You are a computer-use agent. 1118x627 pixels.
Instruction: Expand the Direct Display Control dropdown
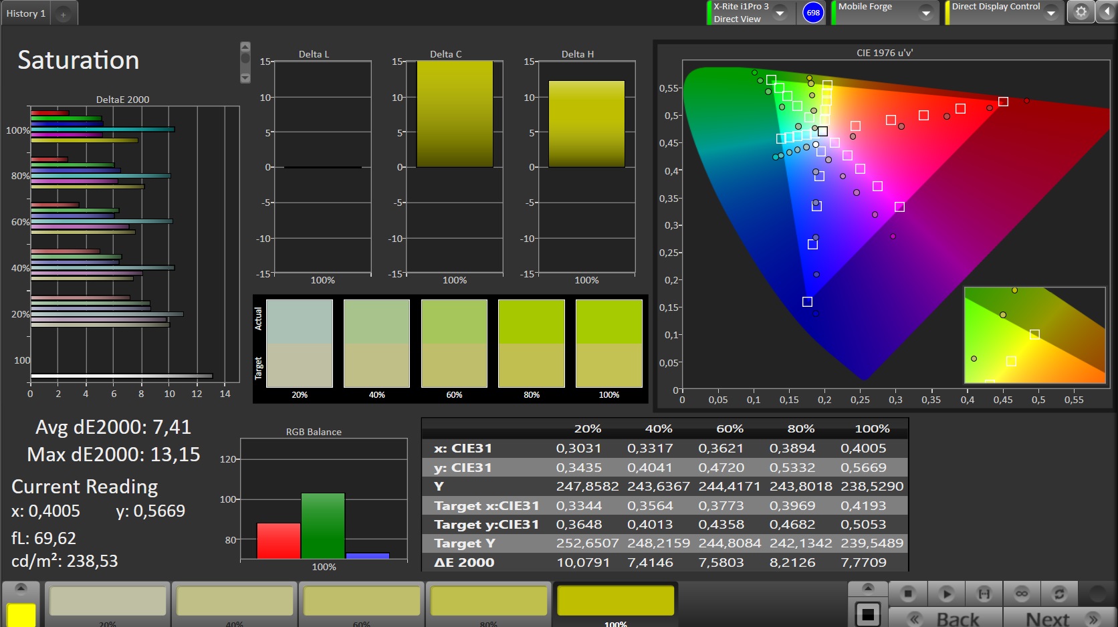[x=1051, y=13]
